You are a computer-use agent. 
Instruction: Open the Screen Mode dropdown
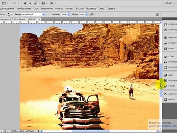point(53,3)
